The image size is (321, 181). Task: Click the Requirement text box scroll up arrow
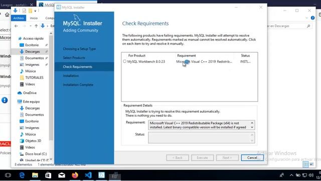pyautogui.click(x=252, y=123)
